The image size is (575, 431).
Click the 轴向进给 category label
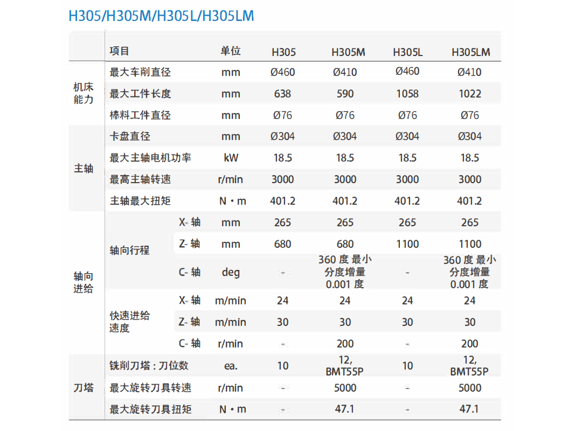pyautogui.click(x=84, y=283)
